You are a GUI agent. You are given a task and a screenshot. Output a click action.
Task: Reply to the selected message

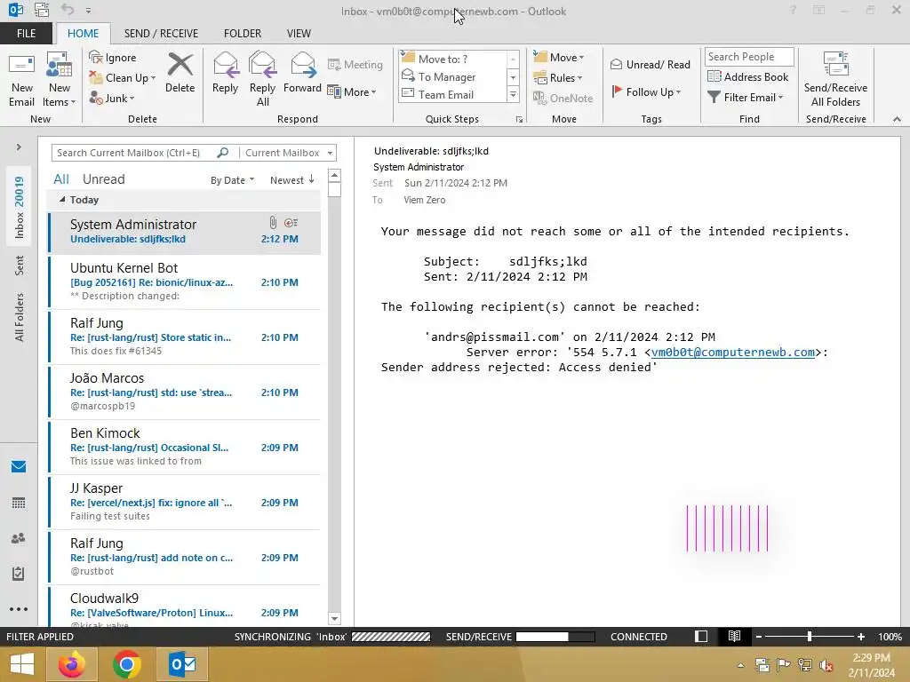(x=225, y=73)
